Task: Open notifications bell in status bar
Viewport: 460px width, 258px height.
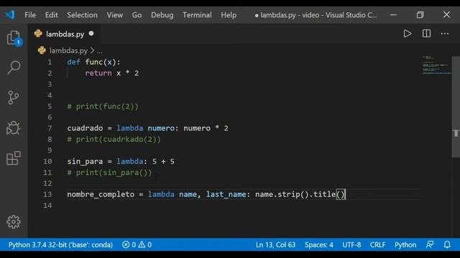Action: 447,244
